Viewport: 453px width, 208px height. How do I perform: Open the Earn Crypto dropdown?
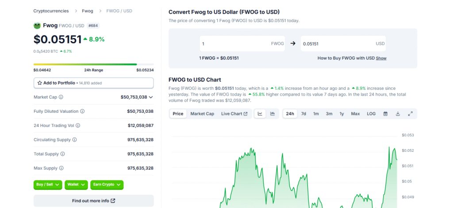coord(107,185)
